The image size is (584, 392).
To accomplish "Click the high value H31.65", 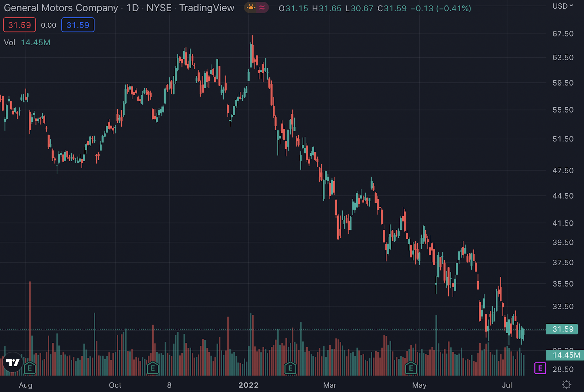I will pos(327,8).
